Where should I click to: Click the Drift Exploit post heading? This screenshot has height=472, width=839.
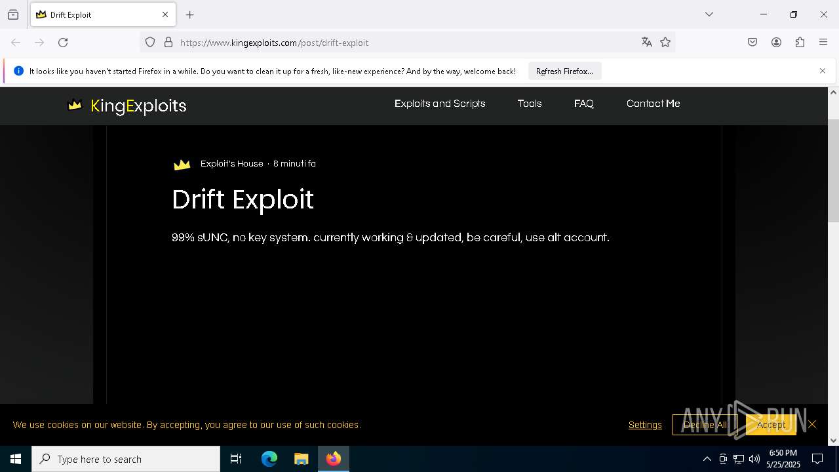click(243, 200)
